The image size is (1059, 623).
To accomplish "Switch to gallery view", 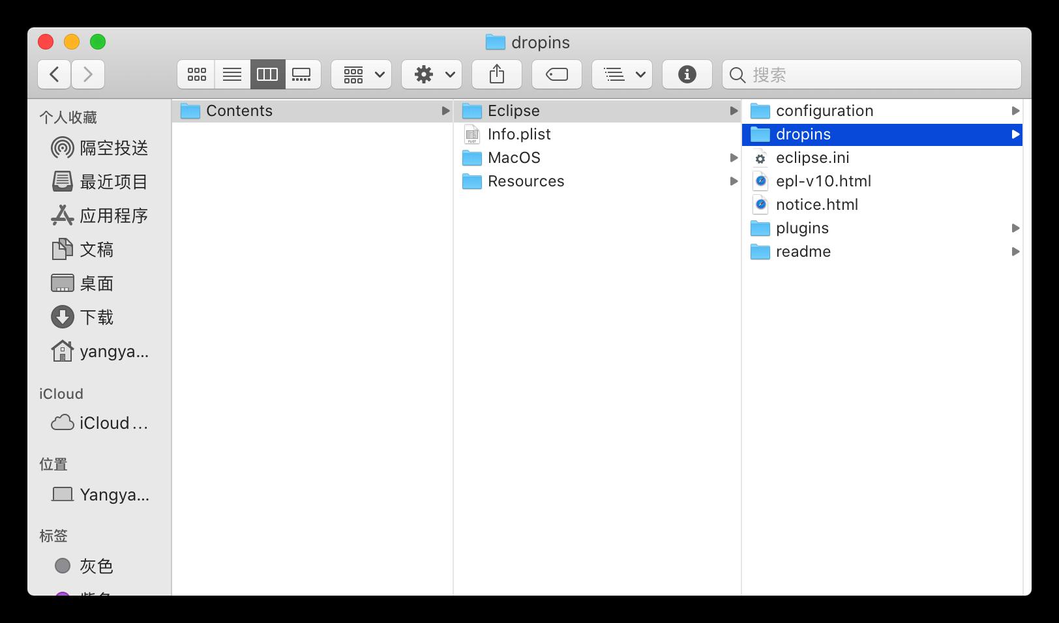I will (303, 74).
